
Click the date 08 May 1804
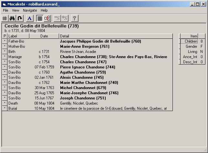(44, 103)
